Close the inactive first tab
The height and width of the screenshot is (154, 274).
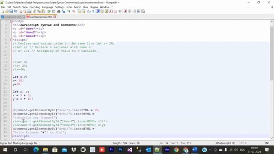tap(24, 17)
